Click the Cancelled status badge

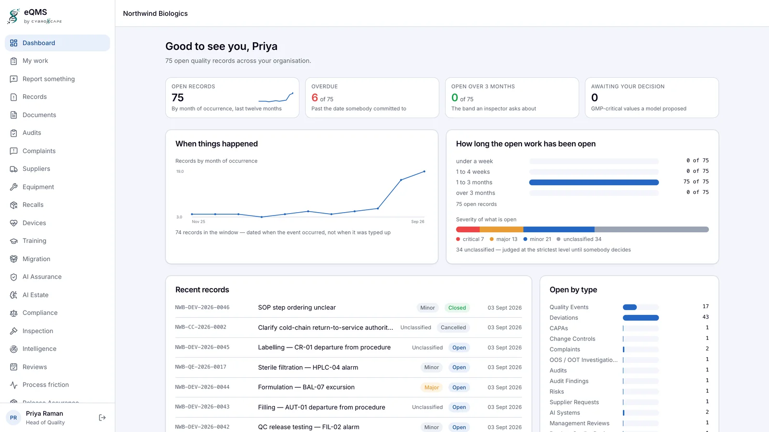453,328
